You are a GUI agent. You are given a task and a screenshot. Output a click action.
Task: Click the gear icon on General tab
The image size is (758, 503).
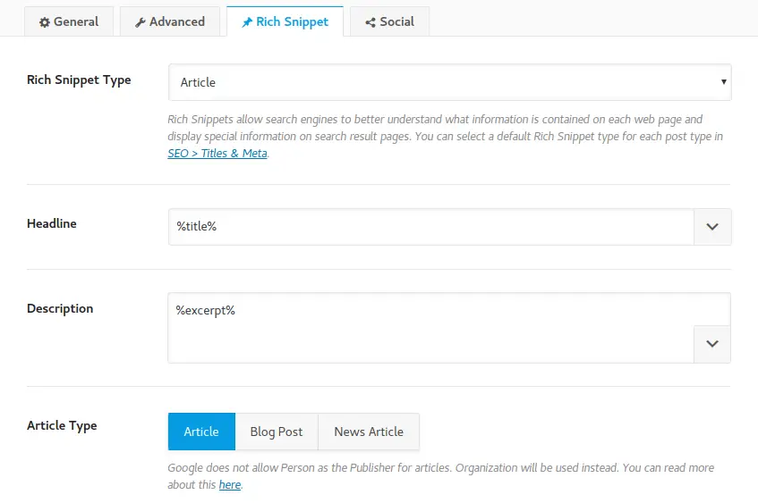click(x=45, y=22)
